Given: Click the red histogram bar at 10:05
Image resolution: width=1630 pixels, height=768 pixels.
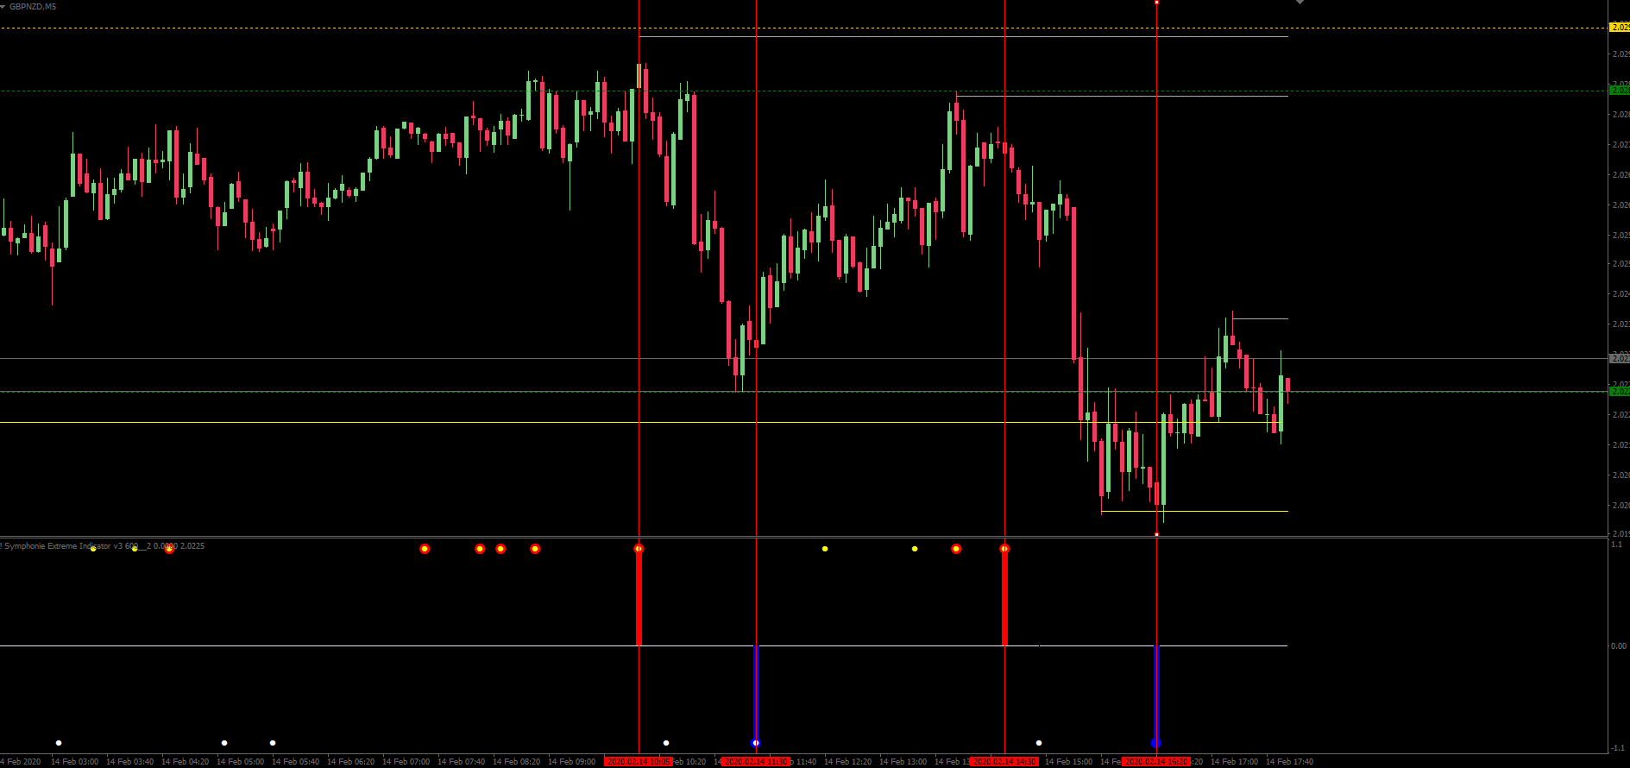Looking at the screenshot, I should [639, 597].
